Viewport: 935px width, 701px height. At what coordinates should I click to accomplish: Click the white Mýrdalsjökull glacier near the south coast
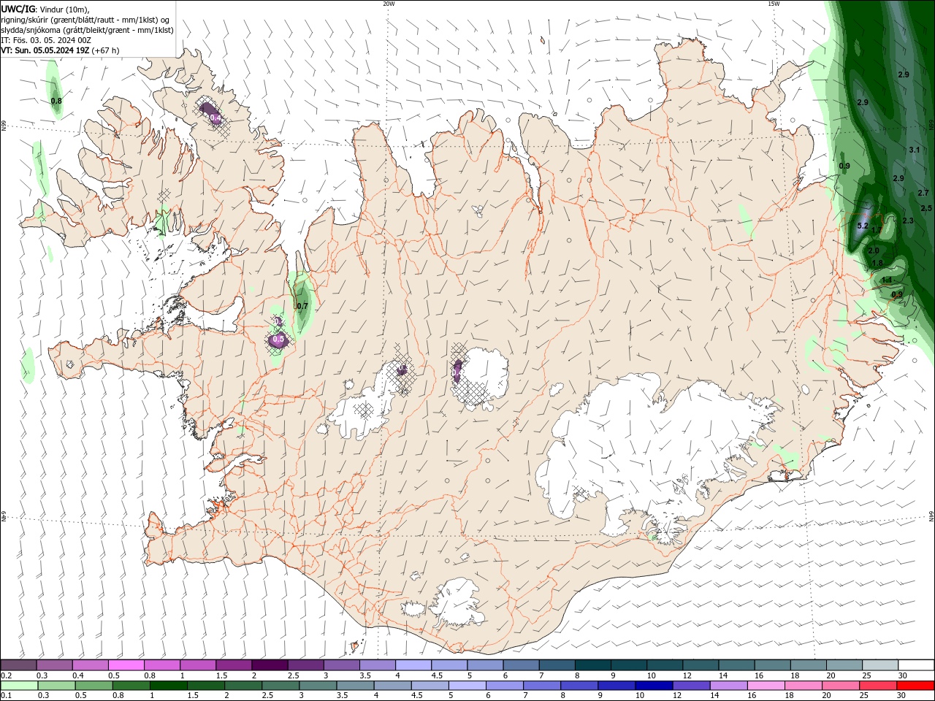click(459, 602)
